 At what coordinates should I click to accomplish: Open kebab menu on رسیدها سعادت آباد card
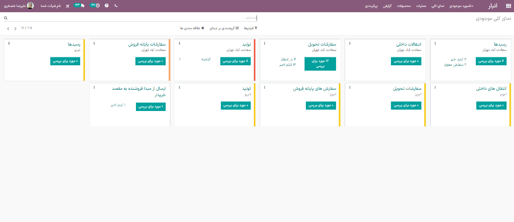[435, 43]
